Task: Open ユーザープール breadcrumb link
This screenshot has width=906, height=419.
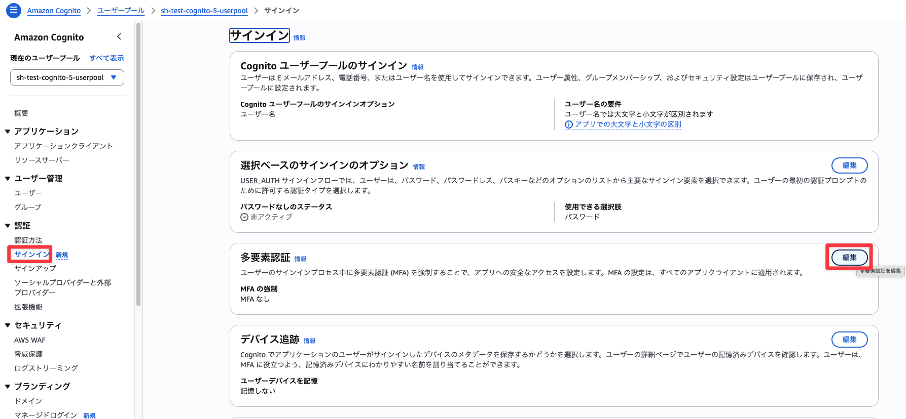Action: pos(121,11)
